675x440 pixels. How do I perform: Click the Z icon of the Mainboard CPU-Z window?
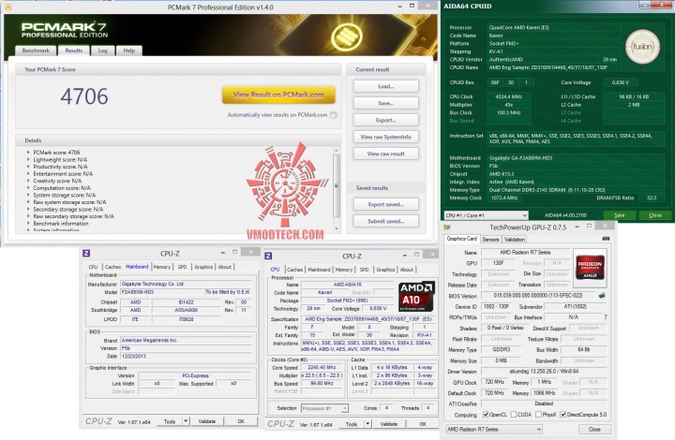click(86, 254)
